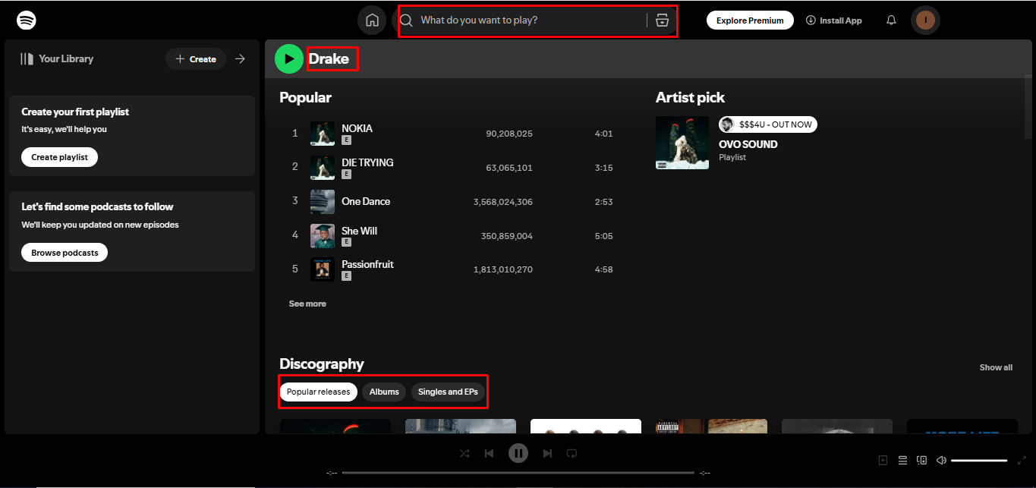Expand See more under Popular tracks
Image resolution: width=1036 pixels, height=488 pixels.
click(307, 303)
